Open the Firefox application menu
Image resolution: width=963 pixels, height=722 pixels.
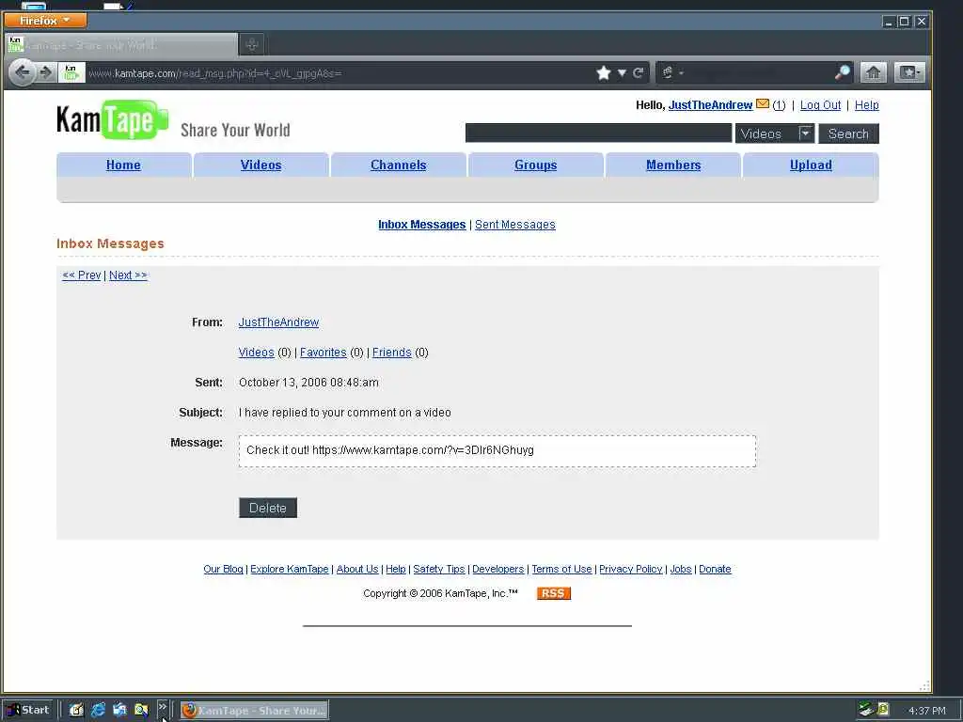(x=45, y=21)
